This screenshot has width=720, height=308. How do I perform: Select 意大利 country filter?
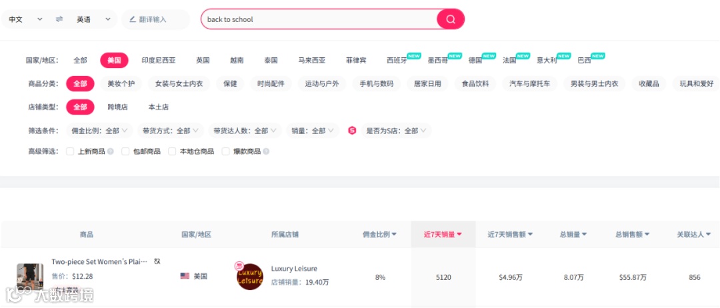(547, 61)
